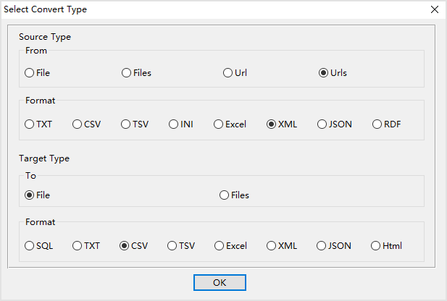Image resolution: width=447 pixels, height=301 pixels.
Task: Close the Select Convert Type dialog
Action: tap(434, 9)
